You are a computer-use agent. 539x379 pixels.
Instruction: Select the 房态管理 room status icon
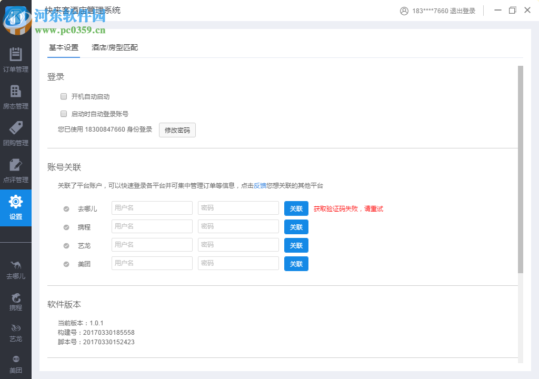coord(16,96)
